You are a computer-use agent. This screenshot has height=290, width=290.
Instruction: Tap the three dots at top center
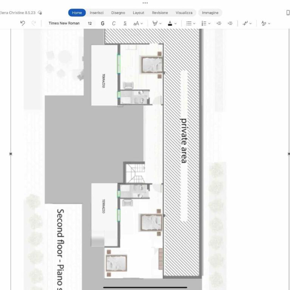point(145,3)
